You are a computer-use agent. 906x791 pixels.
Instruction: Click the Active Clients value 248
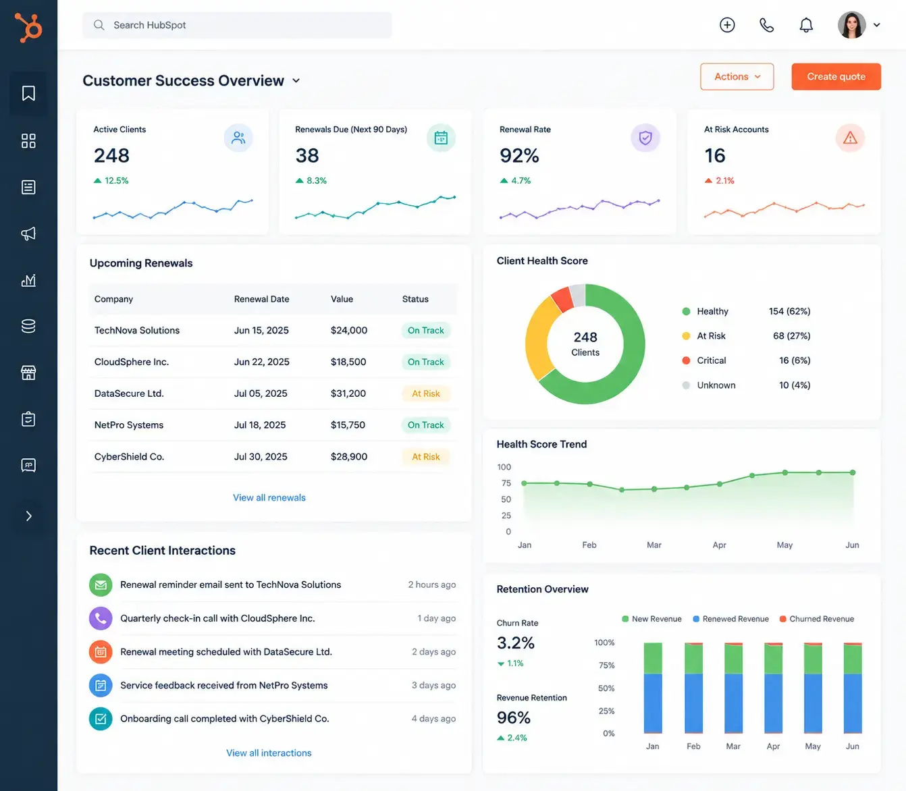click(x=111, y=156)
